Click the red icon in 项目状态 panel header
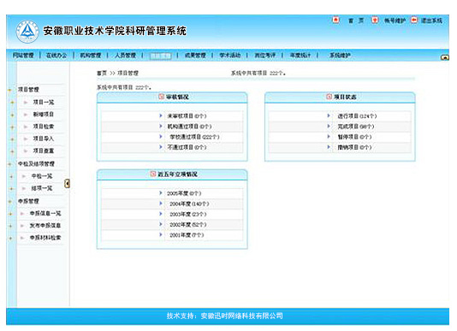This screenshot has width=457, height=331. [329, 97]
